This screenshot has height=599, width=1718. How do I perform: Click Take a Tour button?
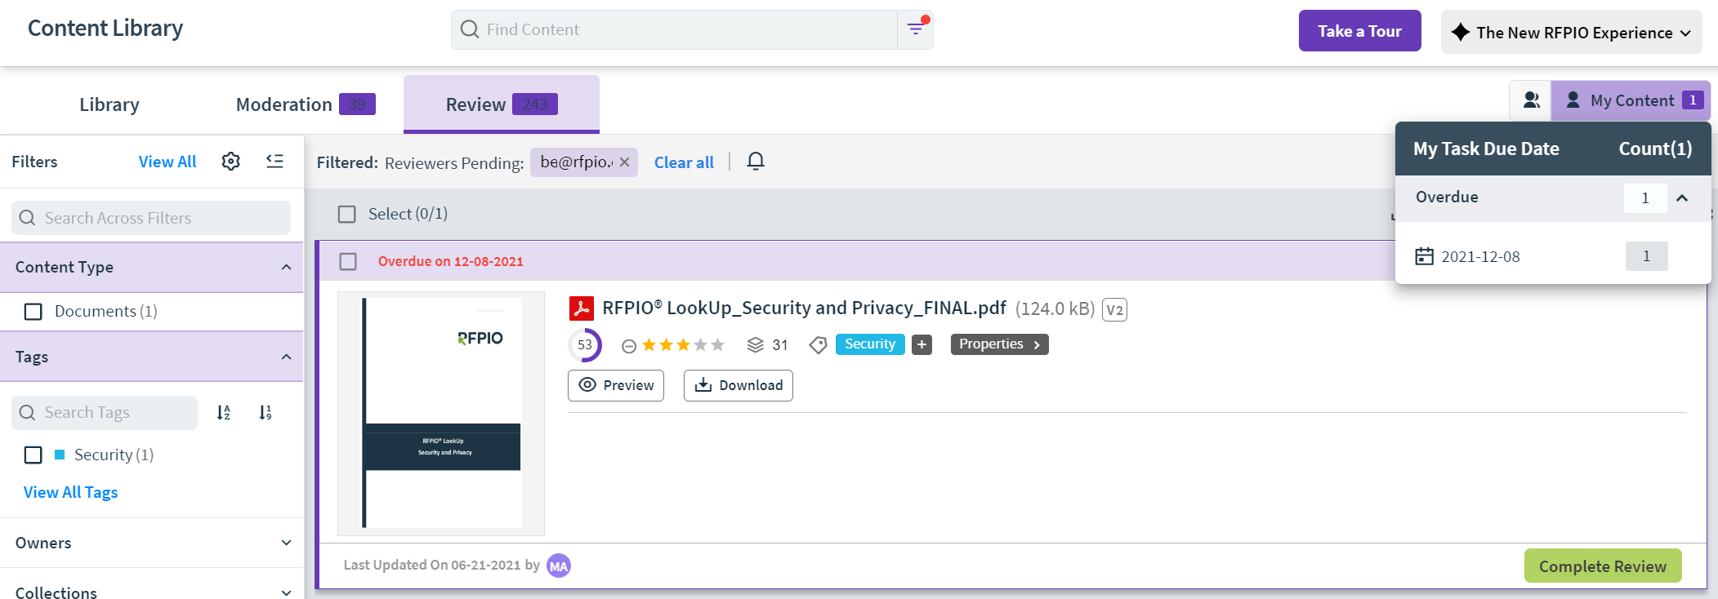click(x=1359, y=31)
